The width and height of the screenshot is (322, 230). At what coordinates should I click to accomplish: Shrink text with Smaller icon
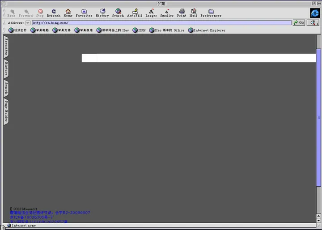[167, 11]
